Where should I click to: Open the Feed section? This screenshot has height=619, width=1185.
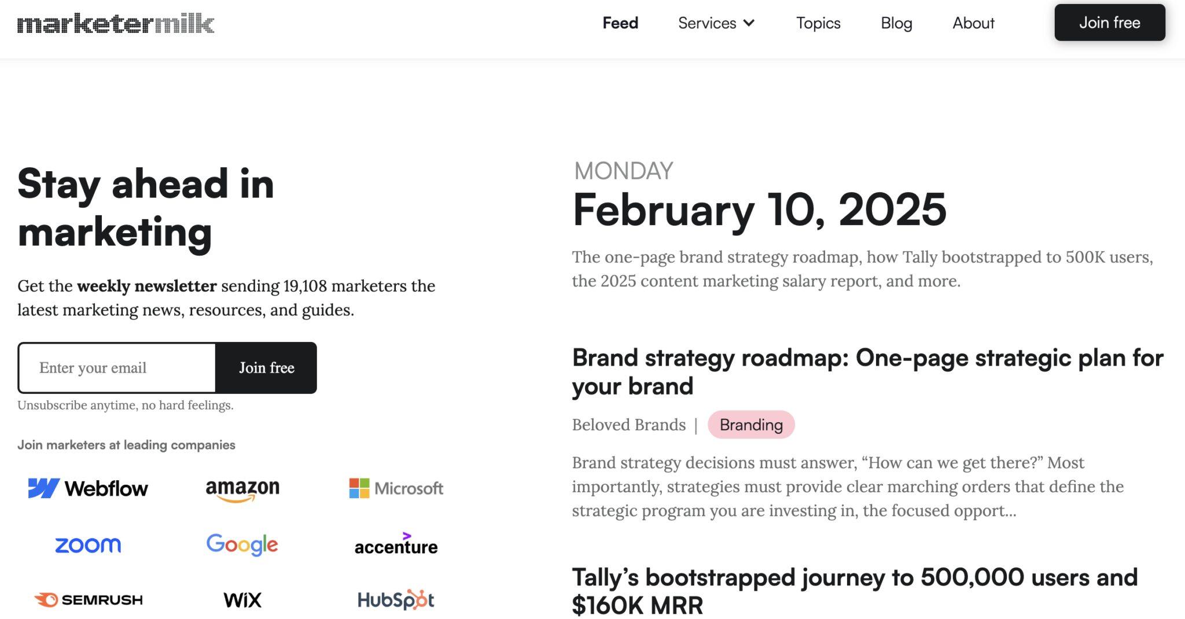pyautogui.click(x=620, y=23)
